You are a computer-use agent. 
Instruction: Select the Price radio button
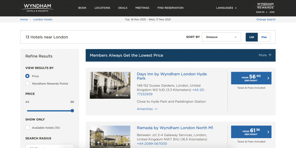click(x=27, y=76)
